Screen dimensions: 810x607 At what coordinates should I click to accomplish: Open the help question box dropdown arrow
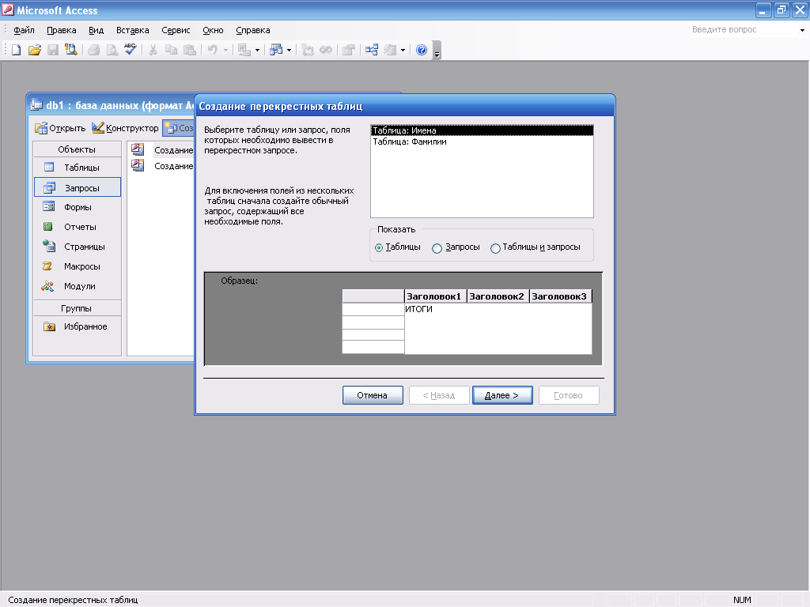[x=802, y=30]
